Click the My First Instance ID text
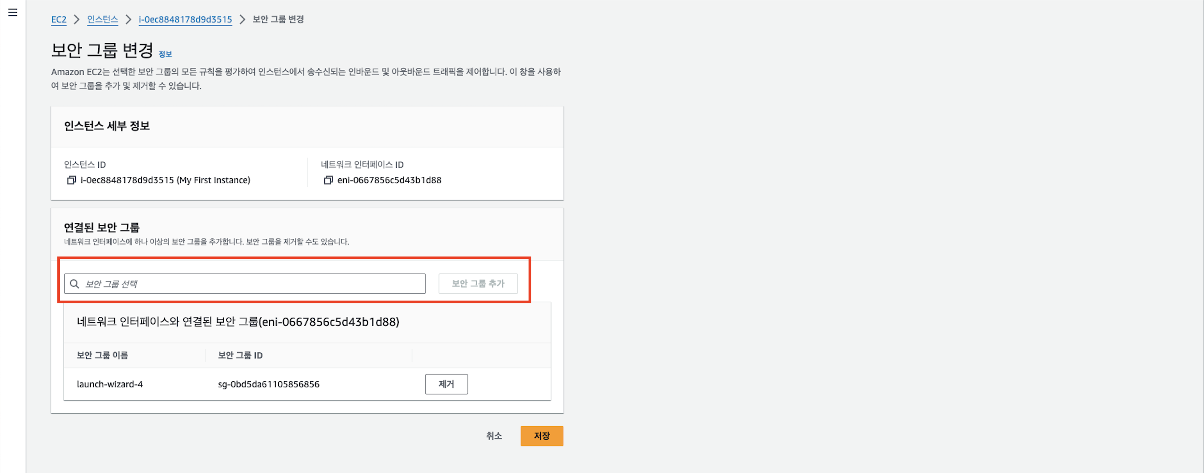Image resolution: width=1204 pixels, height=473 pixels. point(165,180)
